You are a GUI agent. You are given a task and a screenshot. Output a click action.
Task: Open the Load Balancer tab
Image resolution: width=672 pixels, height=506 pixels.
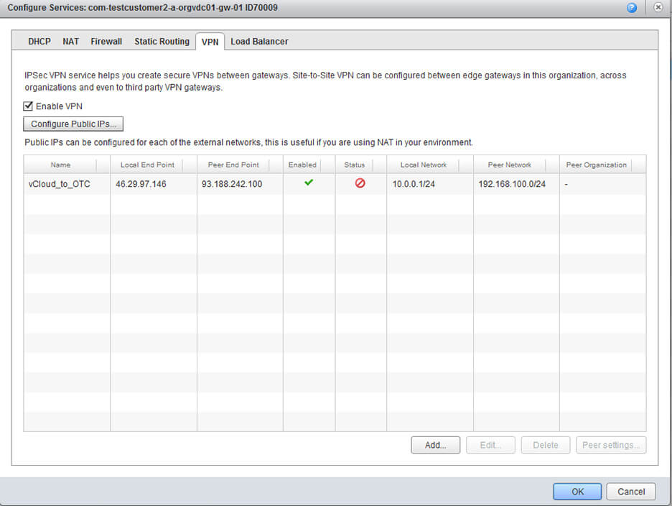tap(259, 41)
